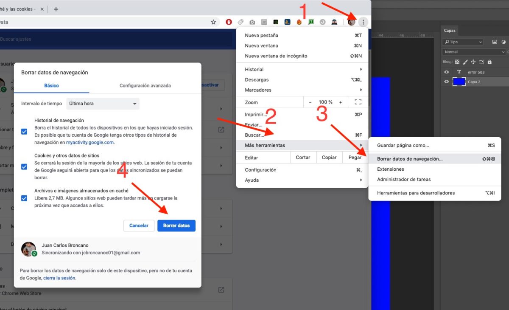Uncheck Cookies y otros datos de sitios
509x310 pixels.
click(24, 166)
